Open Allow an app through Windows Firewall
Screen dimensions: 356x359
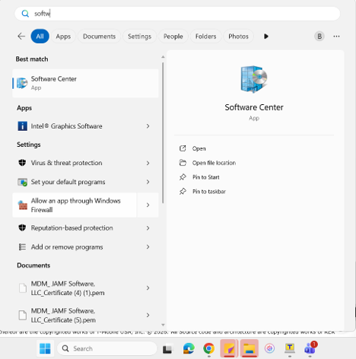(x=75, y=205)
